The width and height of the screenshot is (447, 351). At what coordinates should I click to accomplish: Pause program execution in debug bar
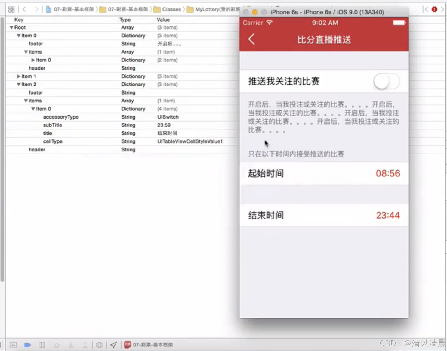pyautogui.click(x=42, y=345)
